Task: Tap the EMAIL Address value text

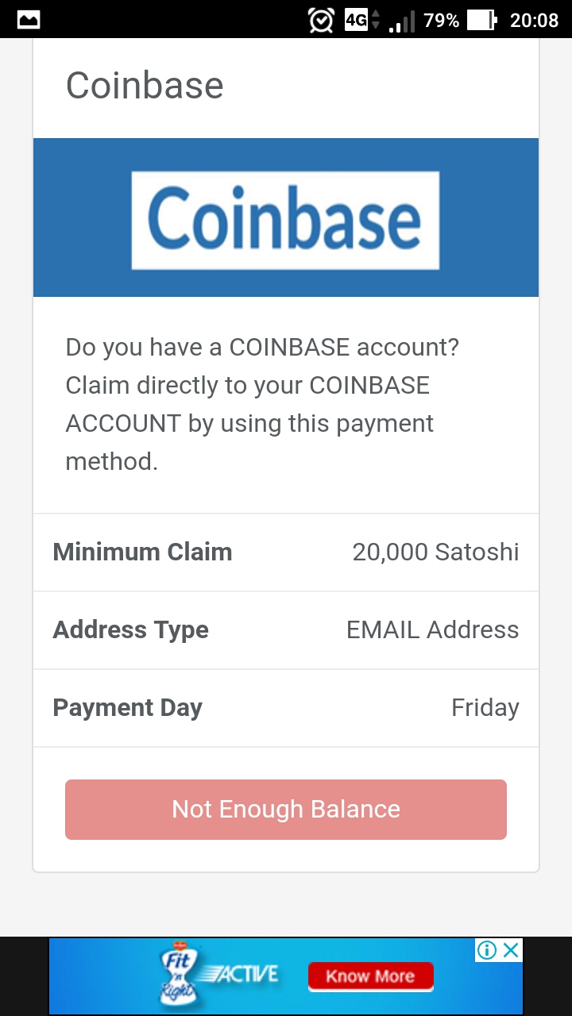Action: click(x=432, y=629)
